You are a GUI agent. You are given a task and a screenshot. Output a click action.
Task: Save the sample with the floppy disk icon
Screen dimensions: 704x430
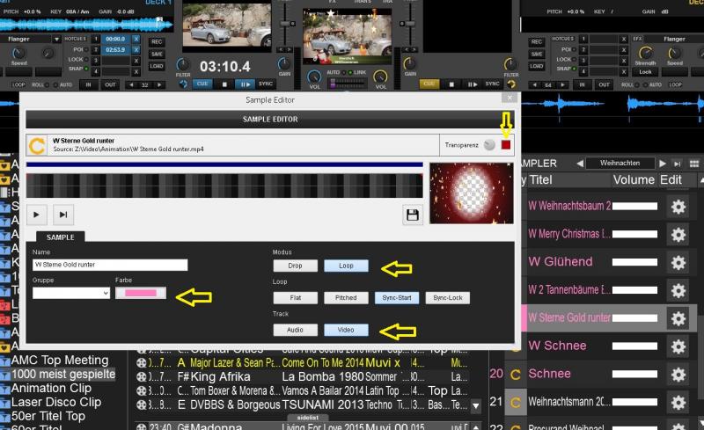(x=412, y=214)
